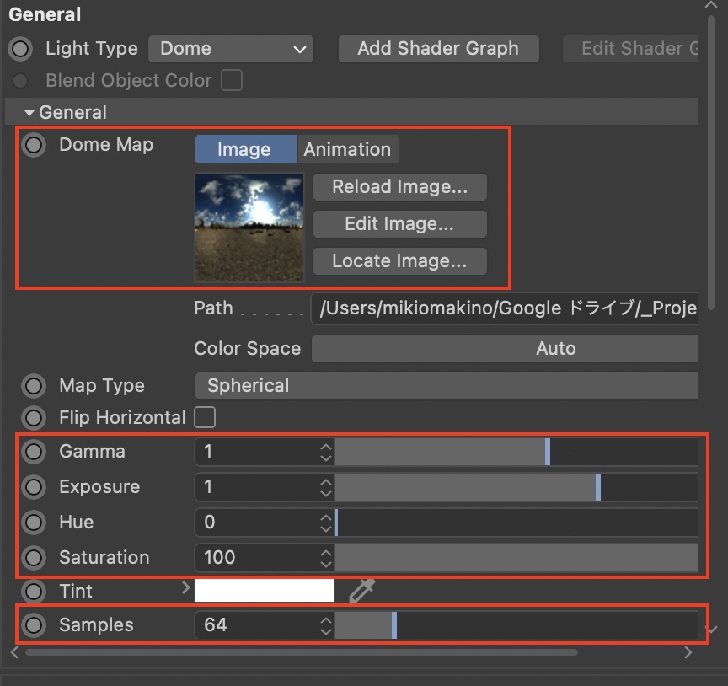
Task: Click the Saturation keyframe dot icon
Action: coord(34,558)
